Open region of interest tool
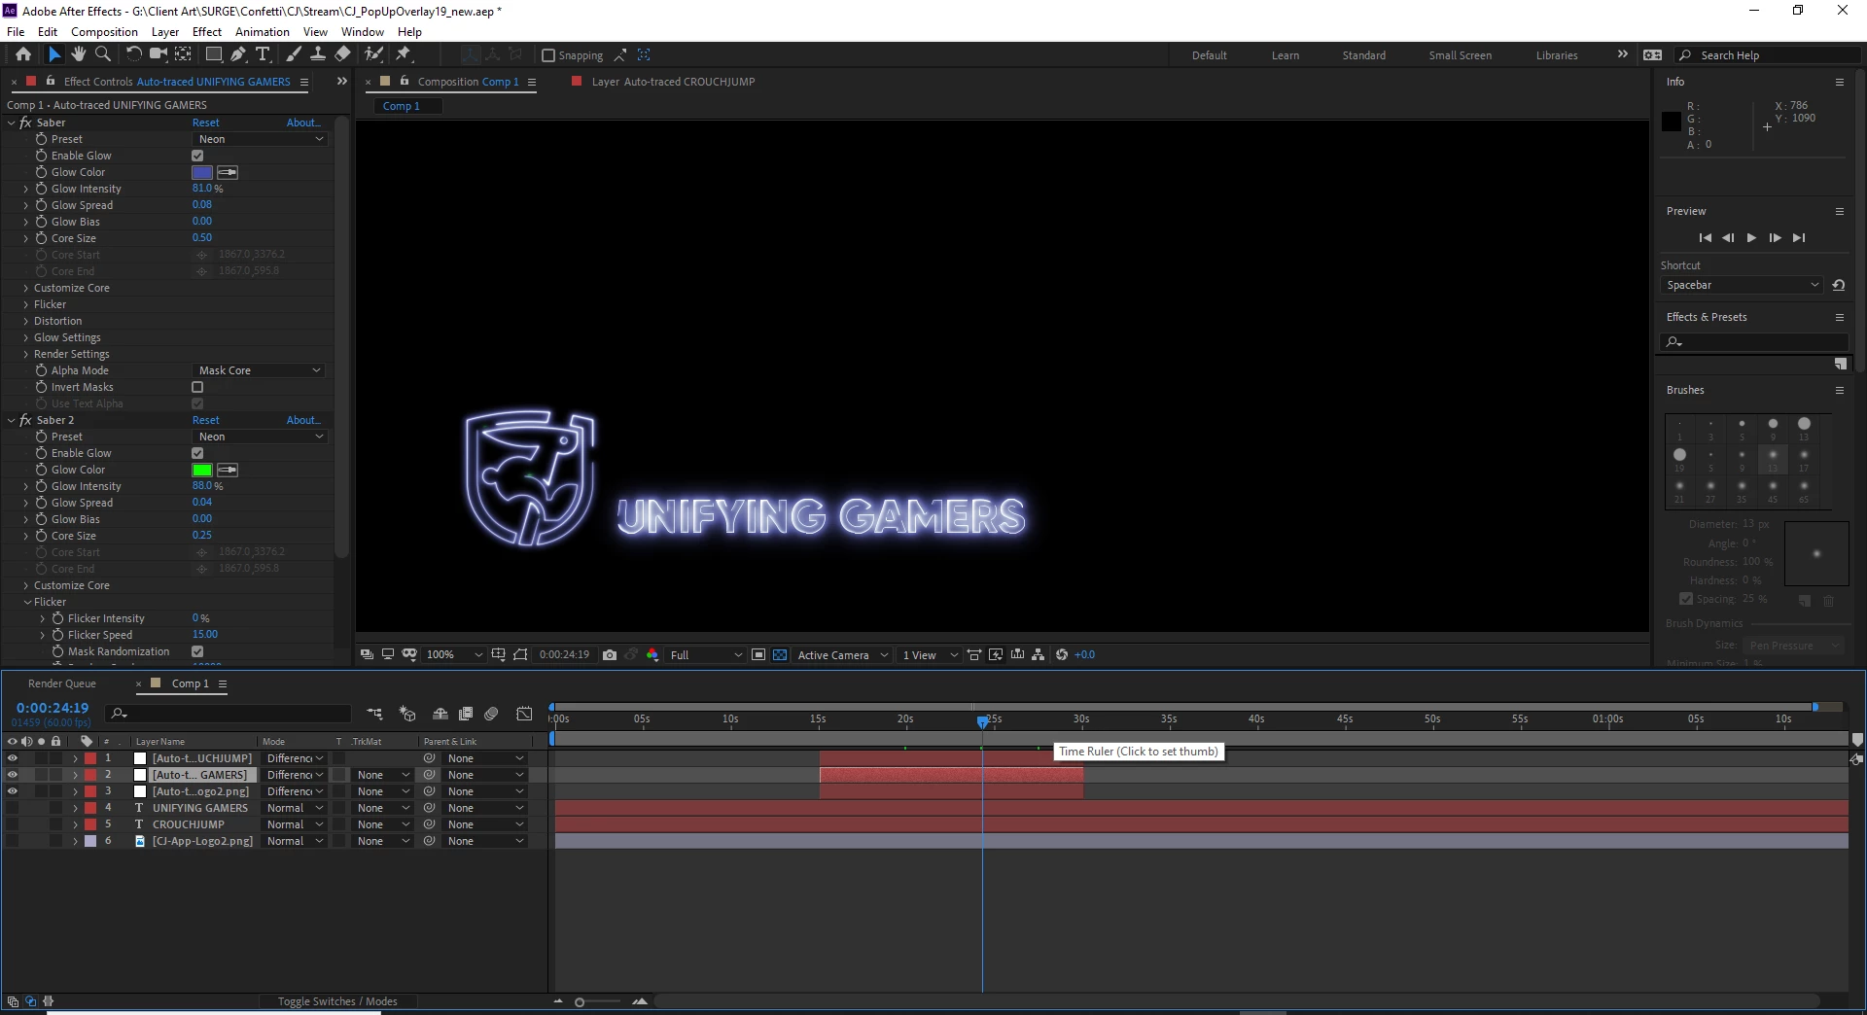 tap(758, 655)
